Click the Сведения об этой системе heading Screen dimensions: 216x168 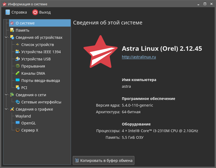107,23
